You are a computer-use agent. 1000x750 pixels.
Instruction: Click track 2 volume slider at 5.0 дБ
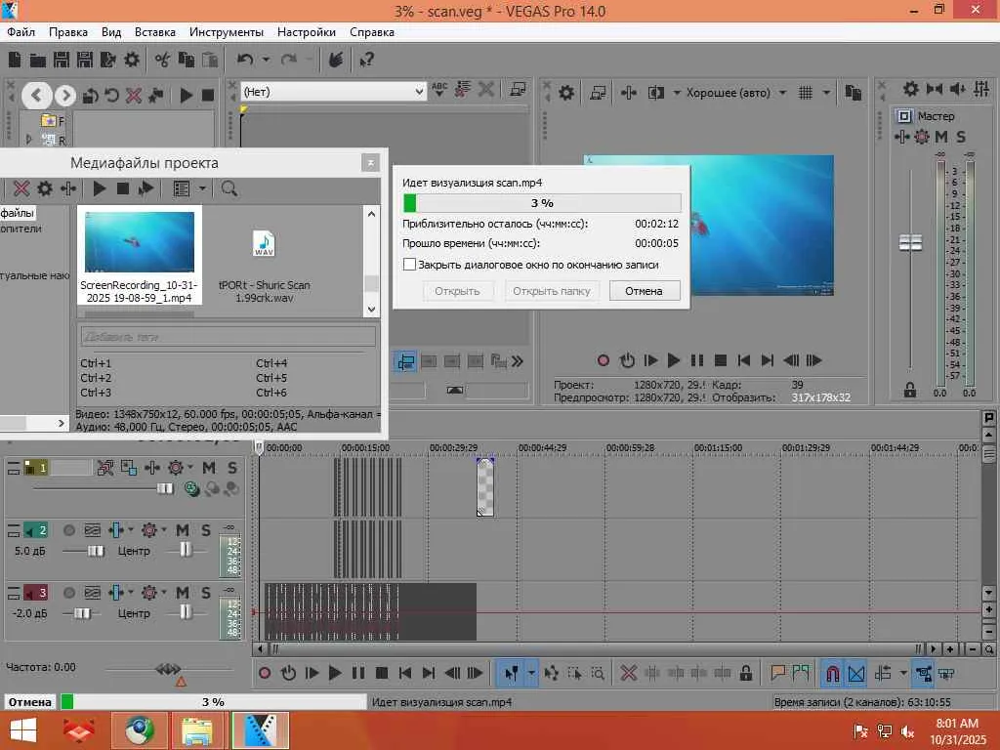96,551
